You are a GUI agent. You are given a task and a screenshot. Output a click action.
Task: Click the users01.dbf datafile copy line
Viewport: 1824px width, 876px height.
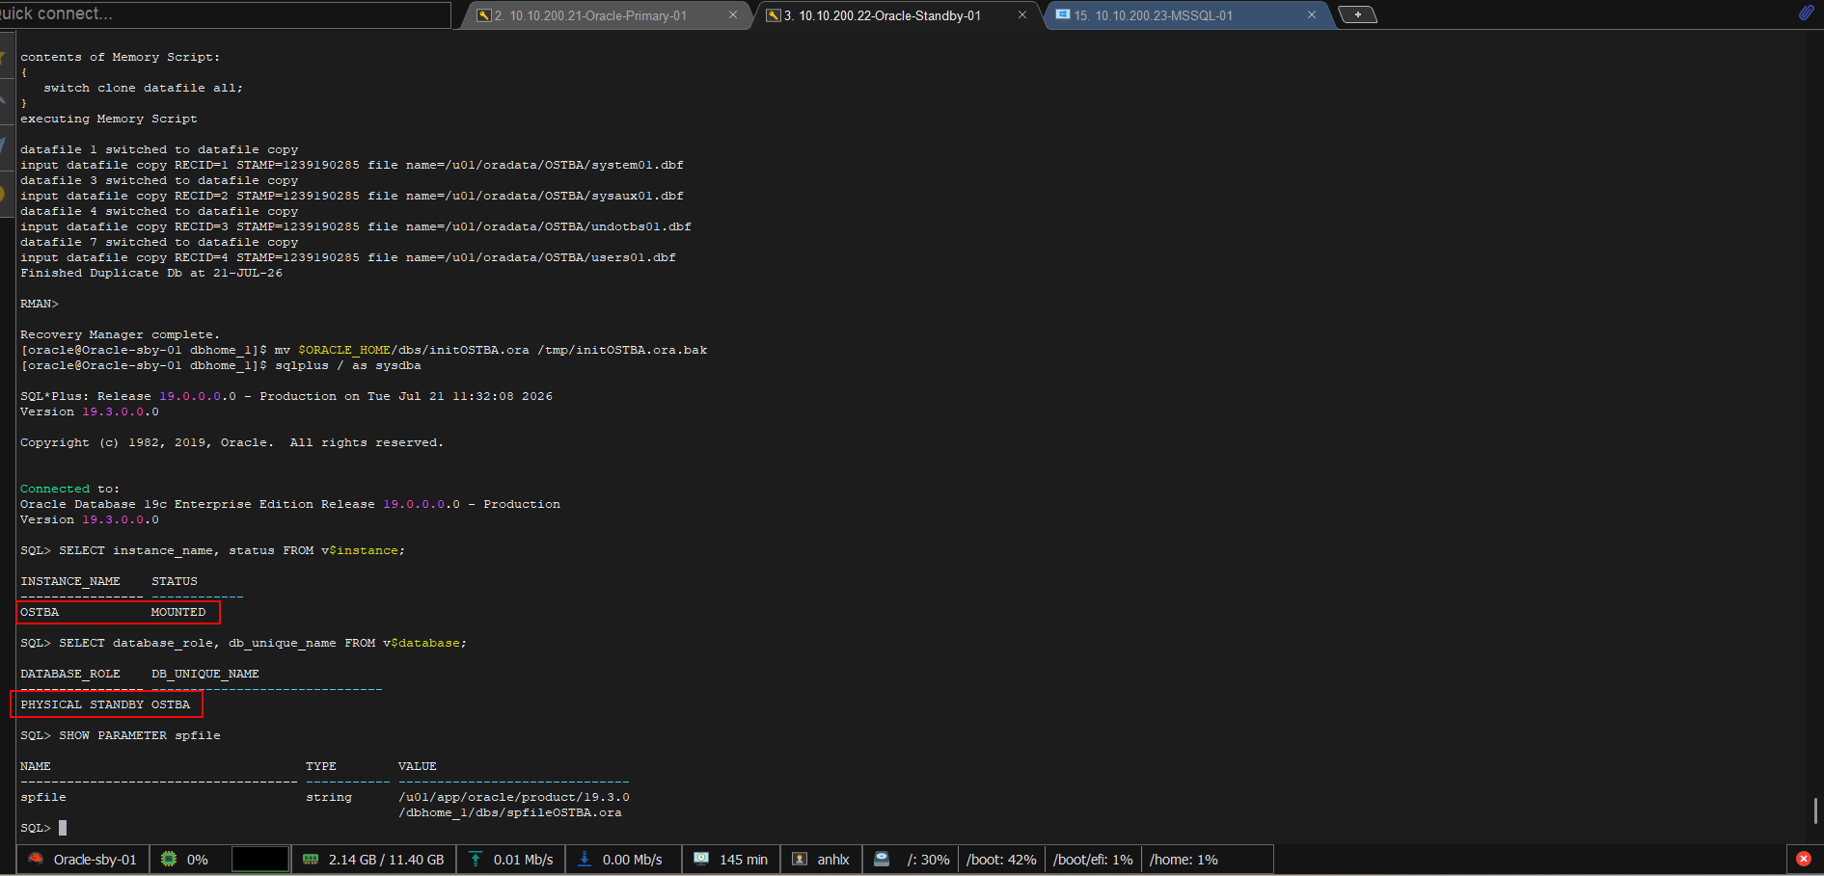(x=348, y=257)
